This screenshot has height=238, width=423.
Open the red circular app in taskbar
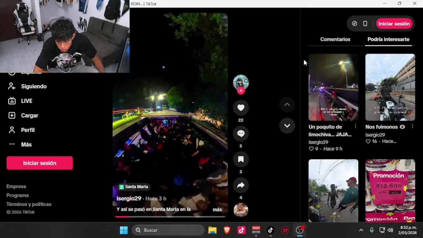285,230
